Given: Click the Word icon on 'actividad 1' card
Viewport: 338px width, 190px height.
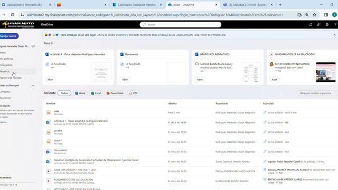Looking at the screenshot, I should (47, 54).
